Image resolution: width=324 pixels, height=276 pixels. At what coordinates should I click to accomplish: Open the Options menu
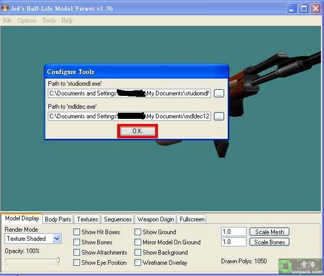27,20
